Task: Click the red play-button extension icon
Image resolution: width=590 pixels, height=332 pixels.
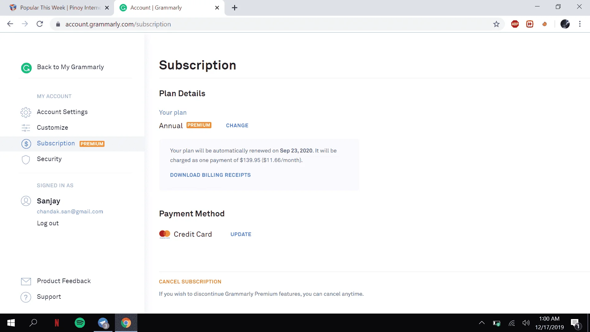Action: [x=530, y=24]
